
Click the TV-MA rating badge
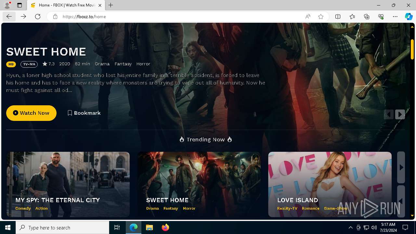[x=29, y=64]
